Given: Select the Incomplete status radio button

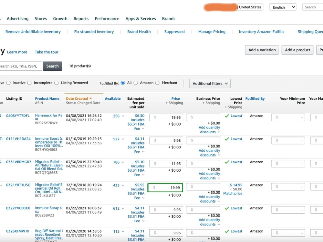Looking at the screenshot, I should click(x=29, y=83).
